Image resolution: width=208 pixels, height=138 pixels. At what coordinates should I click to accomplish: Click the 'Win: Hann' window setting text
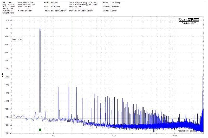7,11
